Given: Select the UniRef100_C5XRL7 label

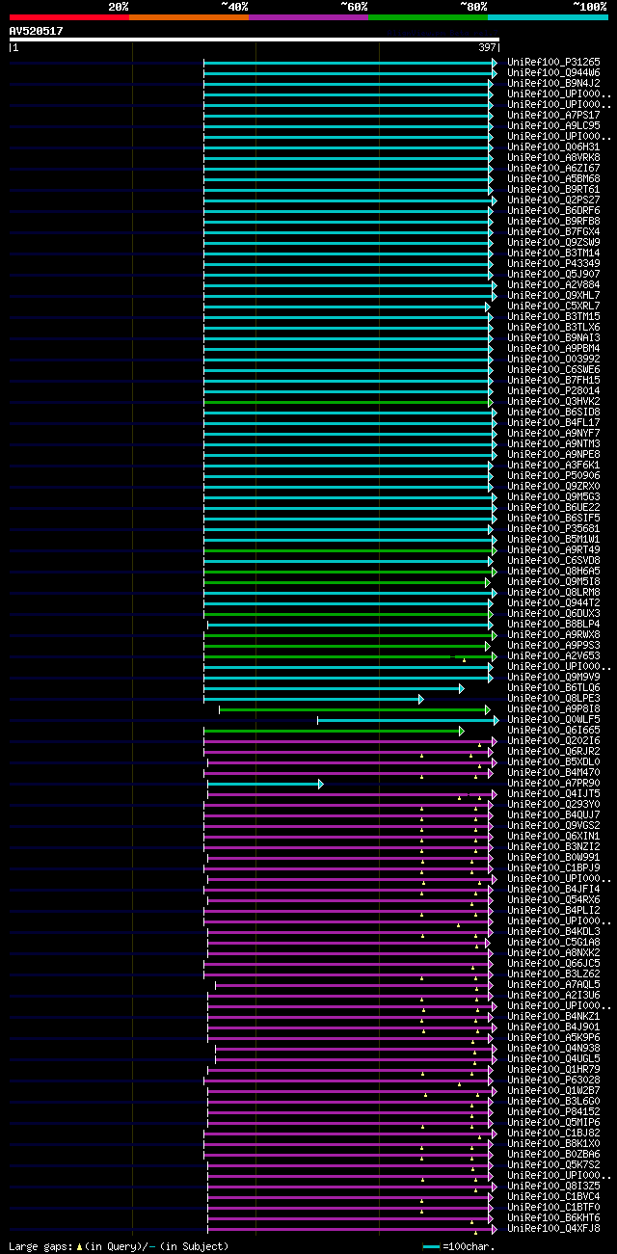Looking at the screenshot, I should [x=553, y=307].
